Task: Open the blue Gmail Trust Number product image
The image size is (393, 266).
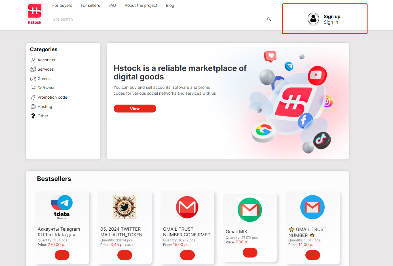Action: [312, 207]
